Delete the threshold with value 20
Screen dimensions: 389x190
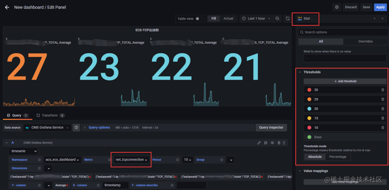383,109
